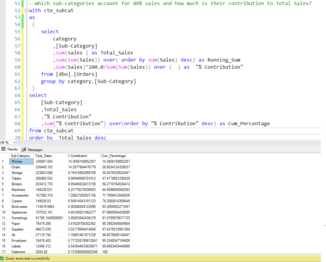Sort by the Total_Sales column header
This screenshot has width=326, height=262.
(x=43, y=156)
